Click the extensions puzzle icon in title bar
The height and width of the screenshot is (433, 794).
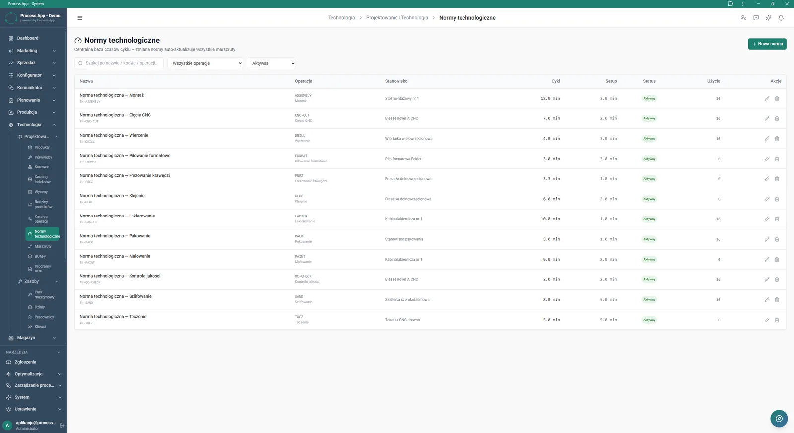(x=730, y=4)
